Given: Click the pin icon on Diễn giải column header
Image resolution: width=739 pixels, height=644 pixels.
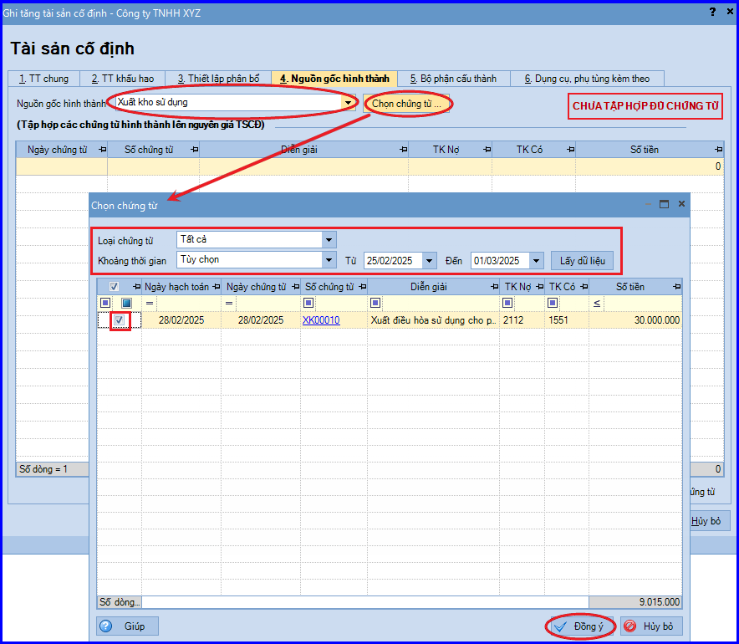Looking at the screenshot, I should (494, 287).
